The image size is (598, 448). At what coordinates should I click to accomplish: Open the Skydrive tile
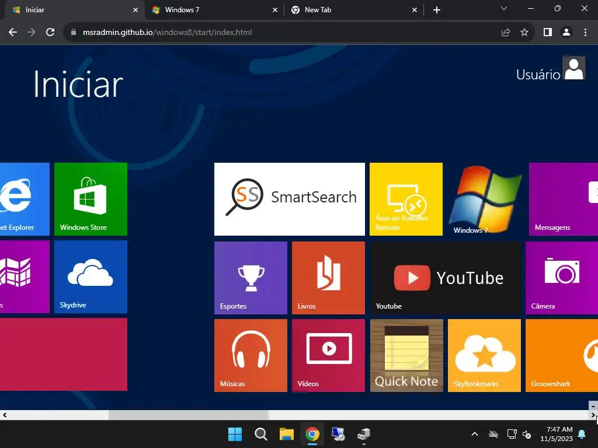[91, 276]
